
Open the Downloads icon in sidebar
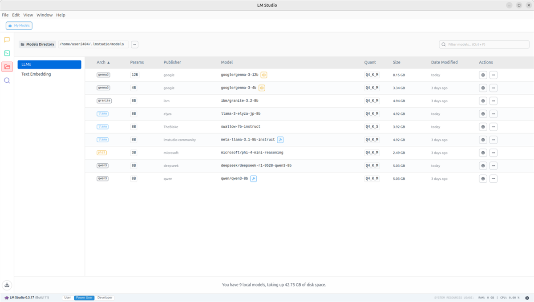7,285
